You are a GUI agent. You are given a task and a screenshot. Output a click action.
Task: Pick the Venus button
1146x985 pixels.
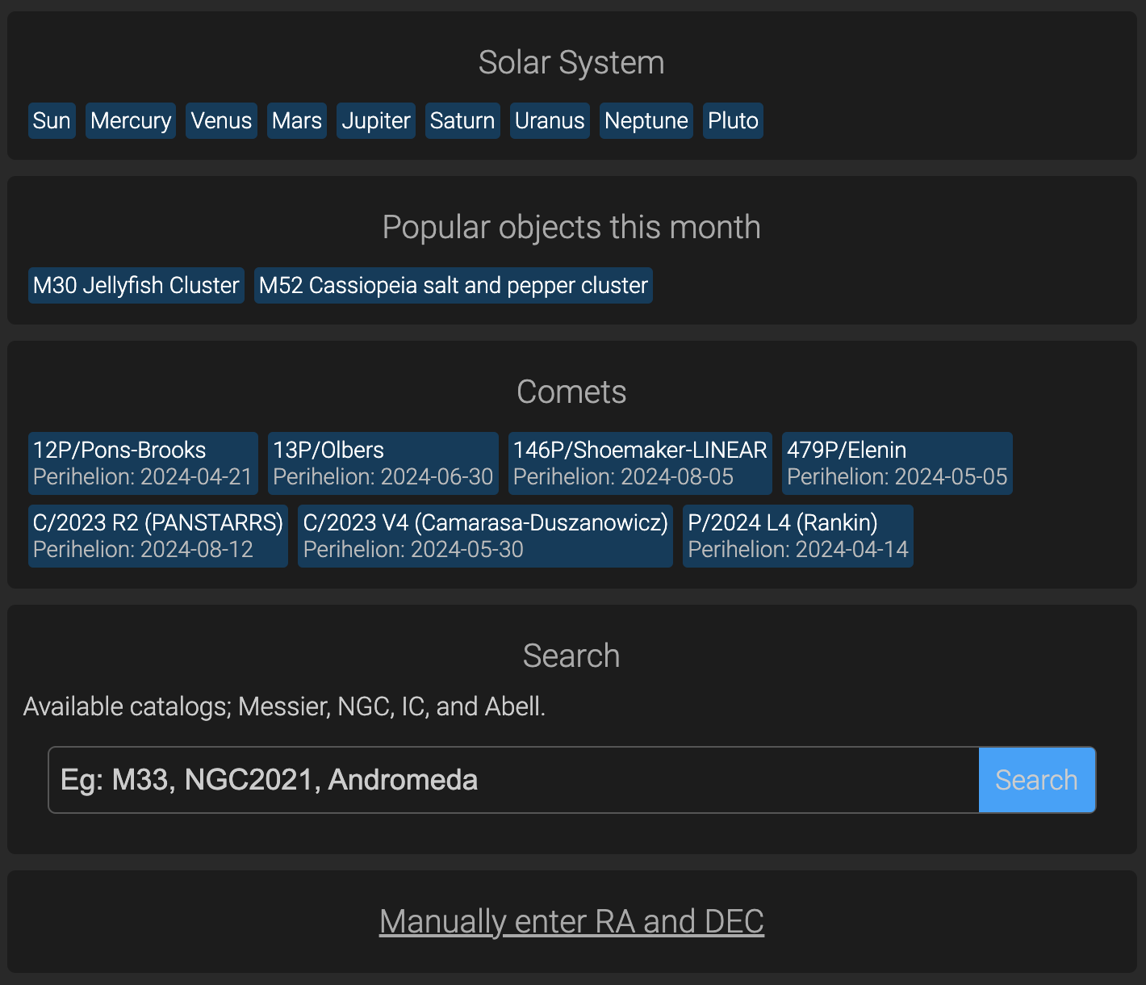pyautogui.click(x=221, y=121)
